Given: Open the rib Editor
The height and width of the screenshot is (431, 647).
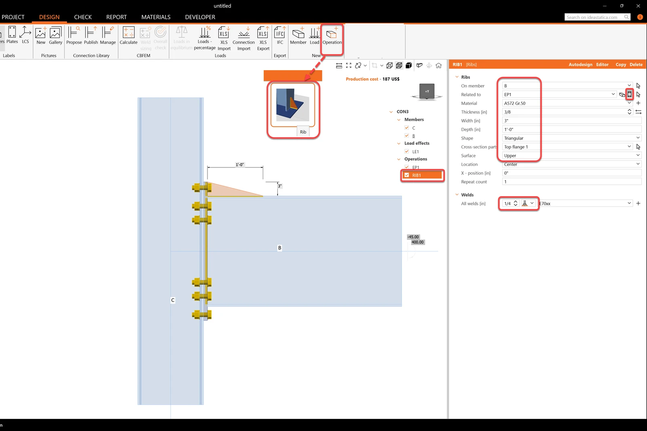Looking at the screenshot, I should tap(602, 65).
